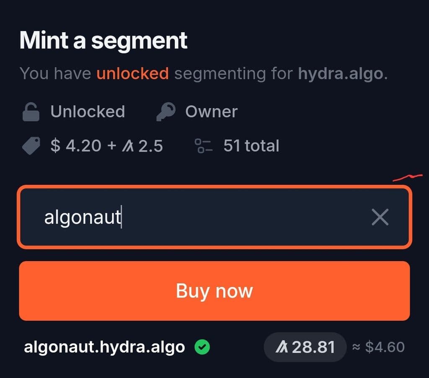Click the Algo symbol next to 2.5

point(128,146)
